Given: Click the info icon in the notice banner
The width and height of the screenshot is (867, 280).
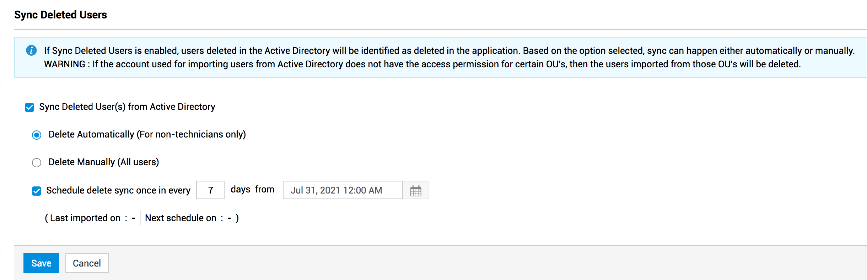Looking at the screenshot, I should point(32,50).
